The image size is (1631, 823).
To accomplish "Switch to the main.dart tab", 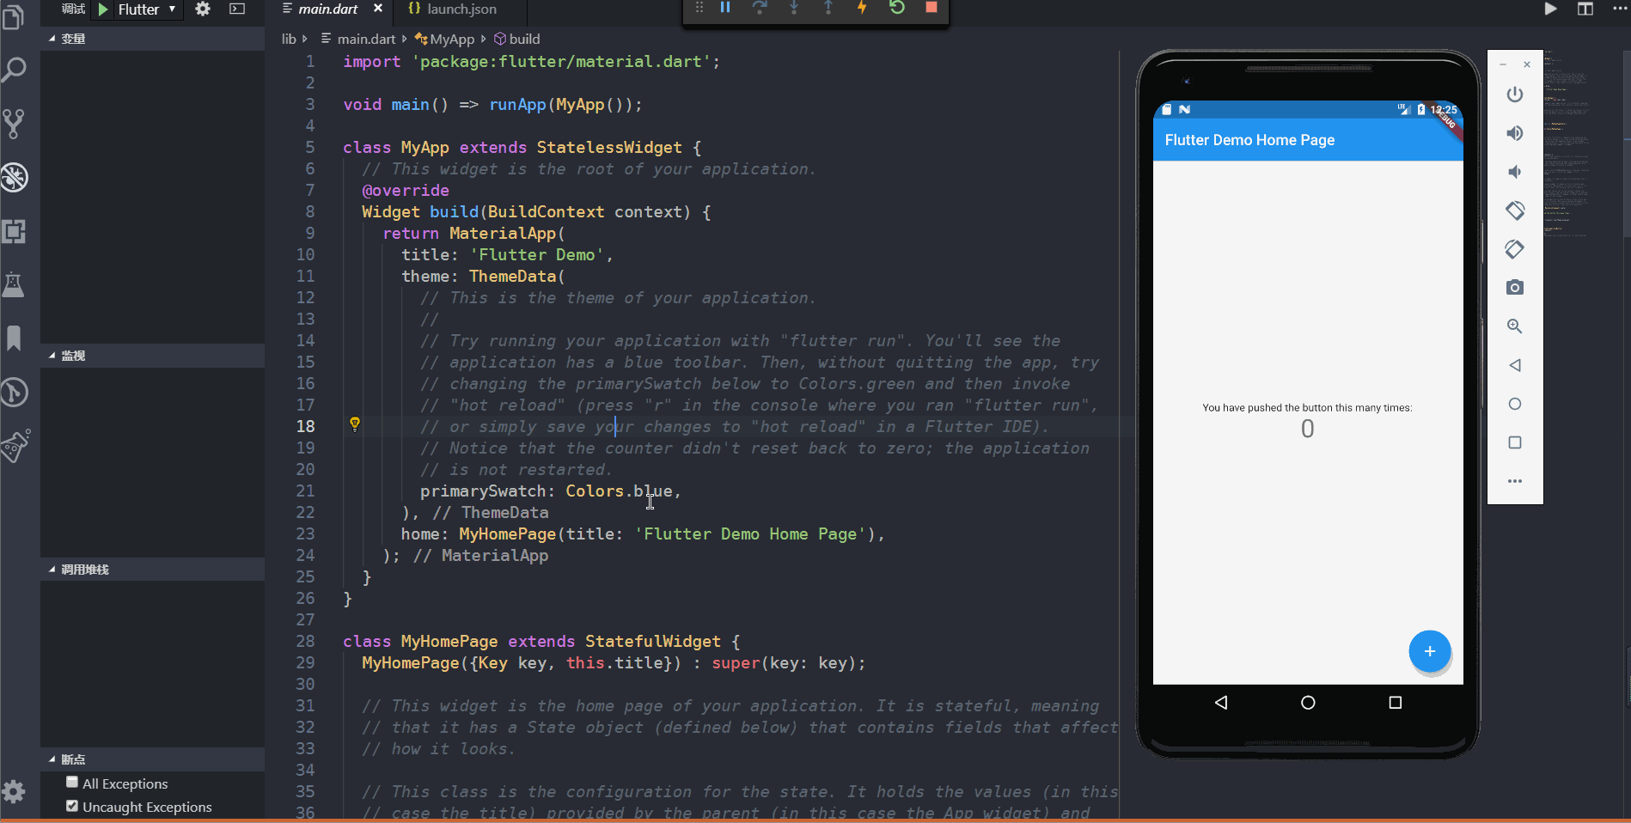I will pyautogui.click(x=327, y=9).
